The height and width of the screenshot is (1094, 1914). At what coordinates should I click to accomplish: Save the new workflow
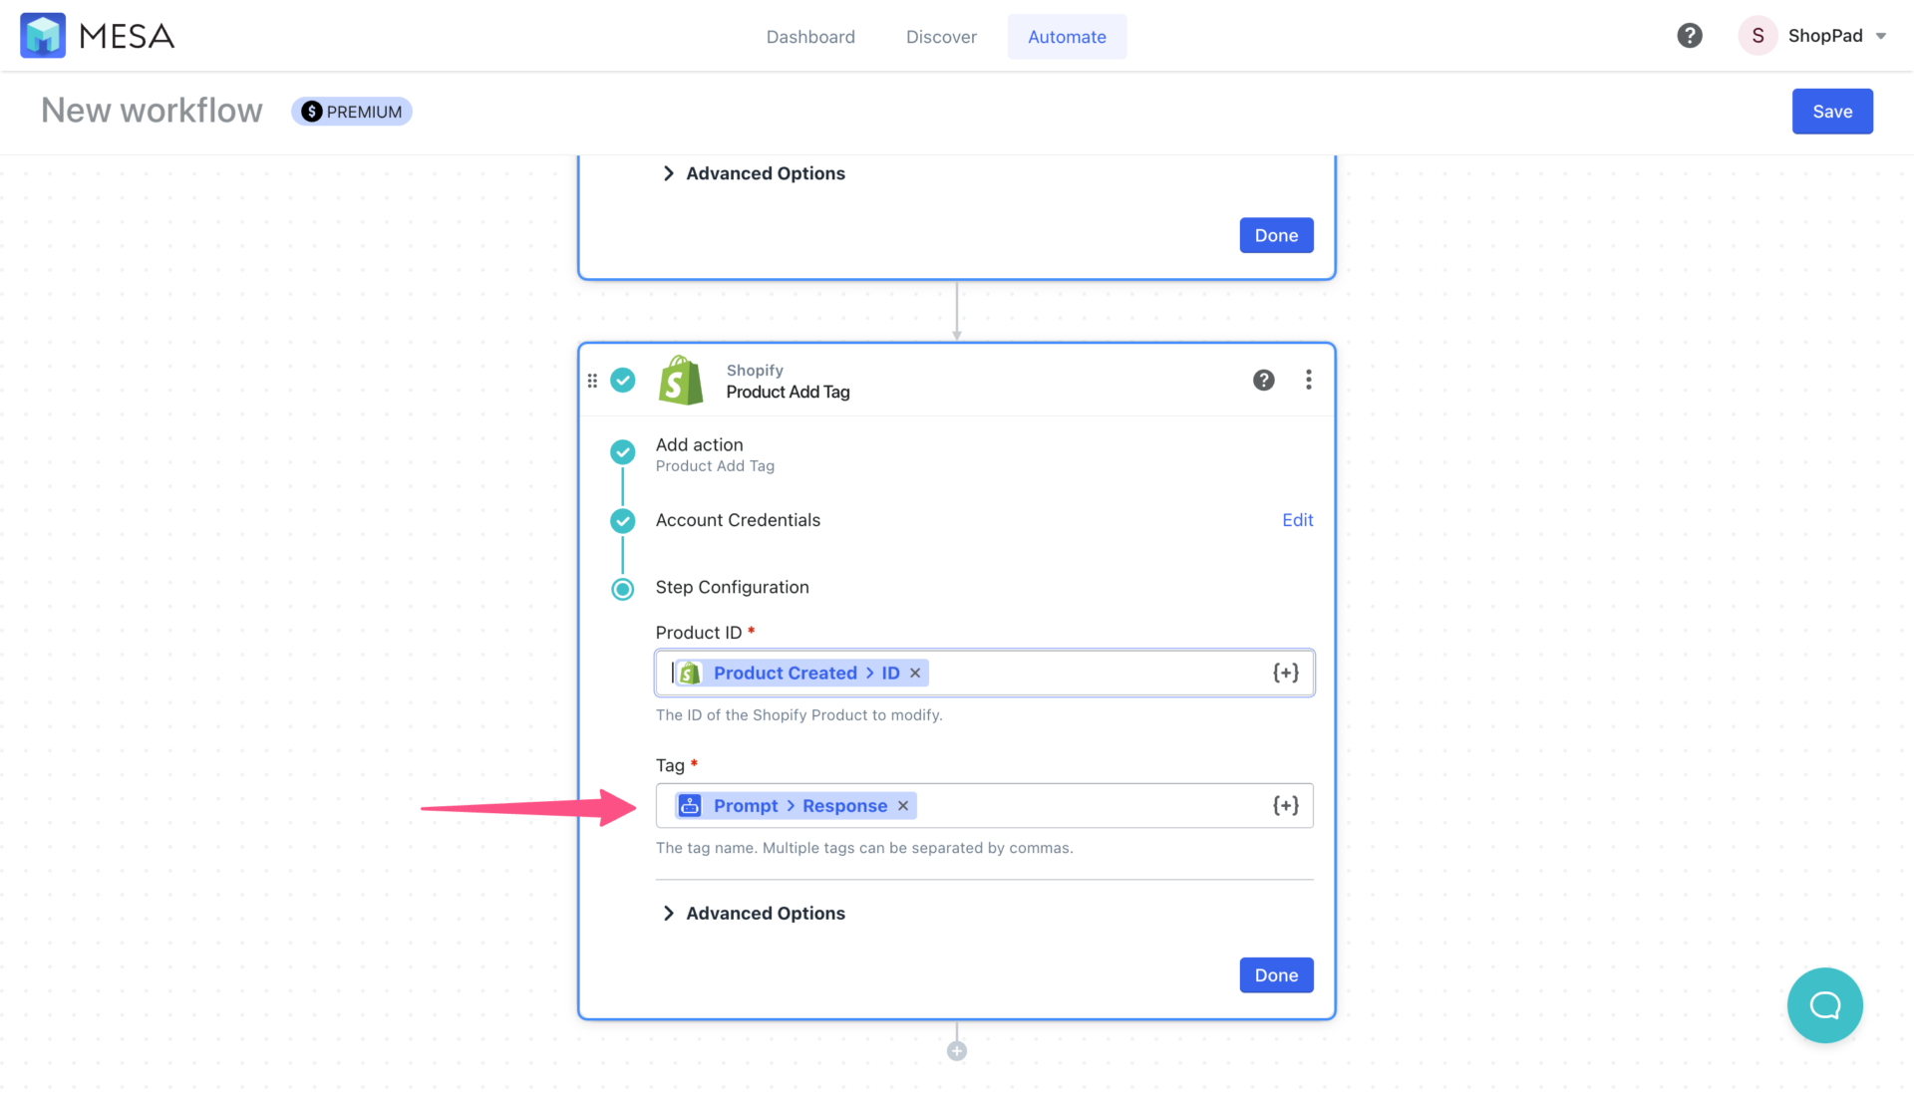(x=1832, y=111)
